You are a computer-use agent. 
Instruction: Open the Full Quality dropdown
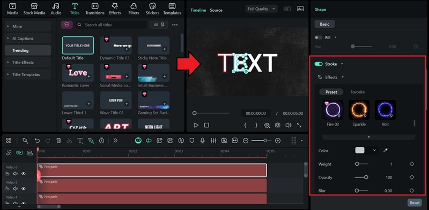pos(261,9)
